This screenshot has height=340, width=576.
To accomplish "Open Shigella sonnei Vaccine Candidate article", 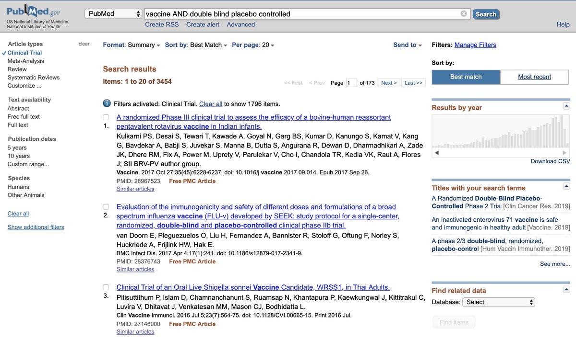I will pyautogui.click(x=253, y=287).
